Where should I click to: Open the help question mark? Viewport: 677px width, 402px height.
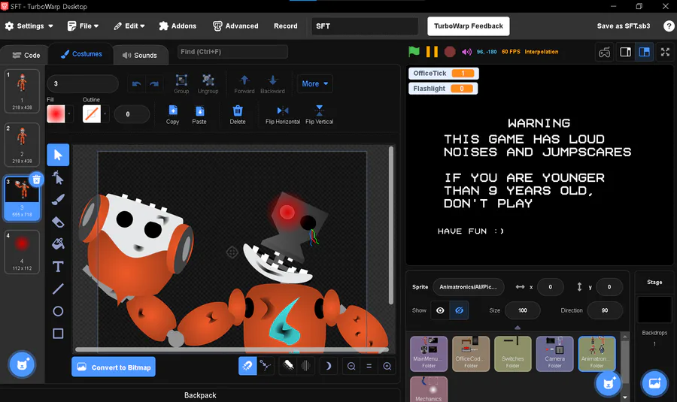tap(669, 26)
